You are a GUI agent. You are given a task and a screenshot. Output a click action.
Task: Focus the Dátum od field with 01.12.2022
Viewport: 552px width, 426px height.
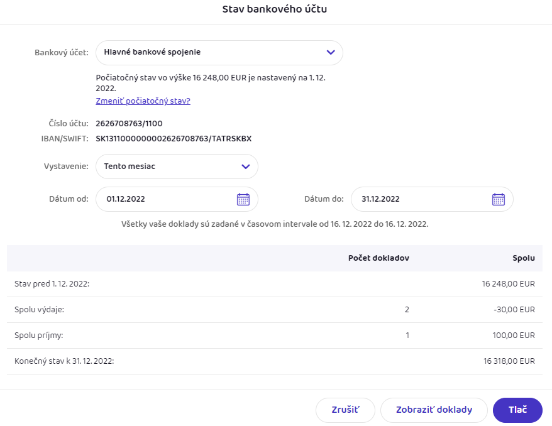(x=163, y=199)
